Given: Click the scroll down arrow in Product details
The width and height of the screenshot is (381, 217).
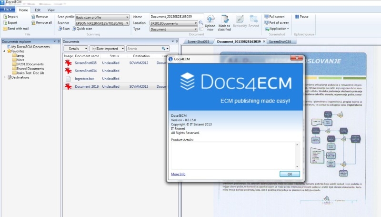Looking at the screenshot, I should tap(297, 167).
